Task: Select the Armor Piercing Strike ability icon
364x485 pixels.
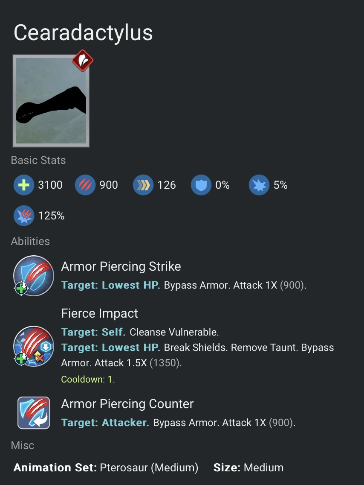Action: (x=33, y=276)
